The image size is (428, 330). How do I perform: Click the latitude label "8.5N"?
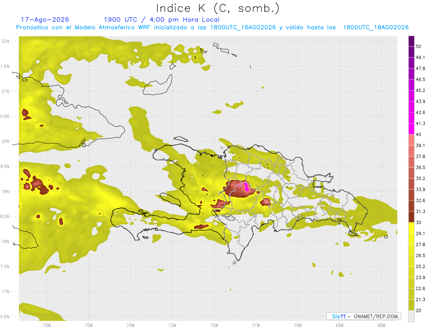click(x=5, y=216)
